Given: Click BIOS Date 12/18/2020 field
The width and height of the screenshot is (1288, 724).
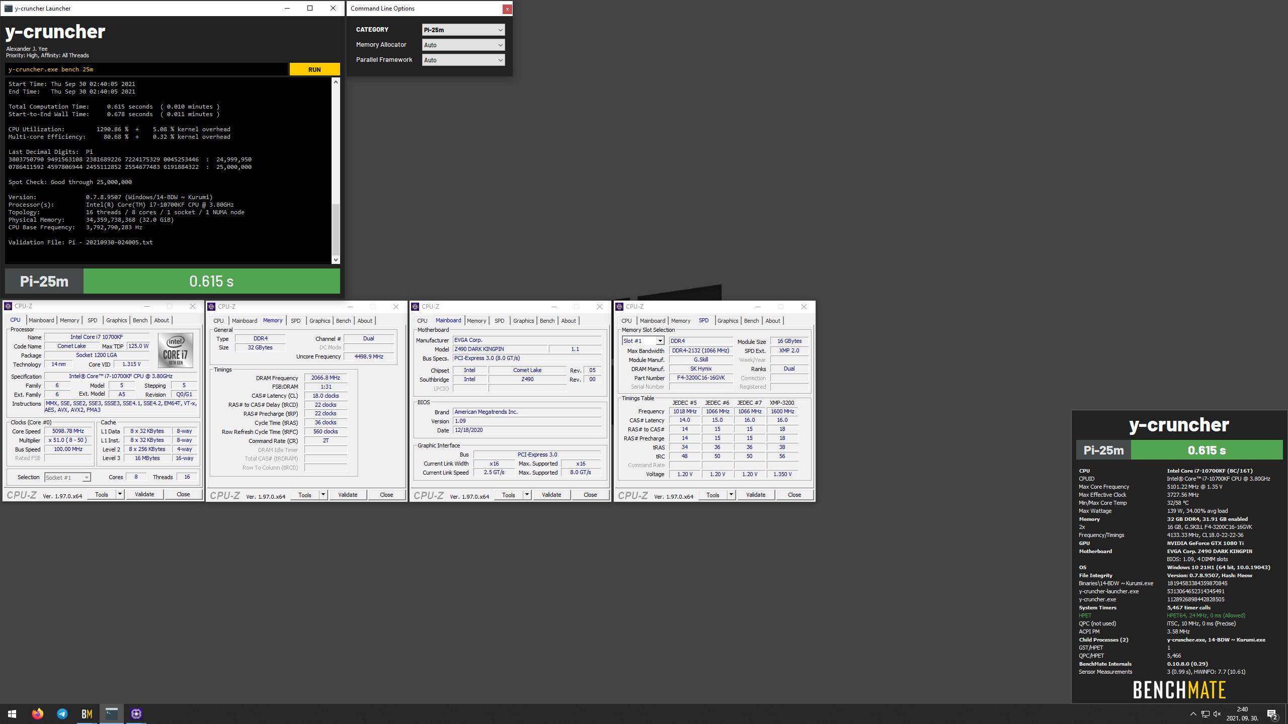Looking at the screenshot, I should (x=527, y=430).
